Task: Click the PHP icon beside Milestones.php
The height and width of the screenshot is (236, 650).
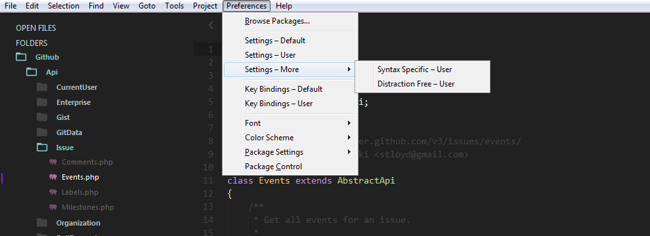Action: (x=53, y=207)
